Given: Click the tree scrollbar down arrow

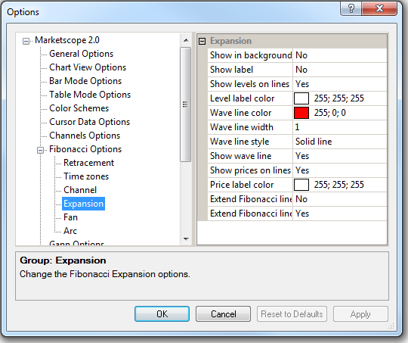Looking at the screenshot, I should click(186, 239).
